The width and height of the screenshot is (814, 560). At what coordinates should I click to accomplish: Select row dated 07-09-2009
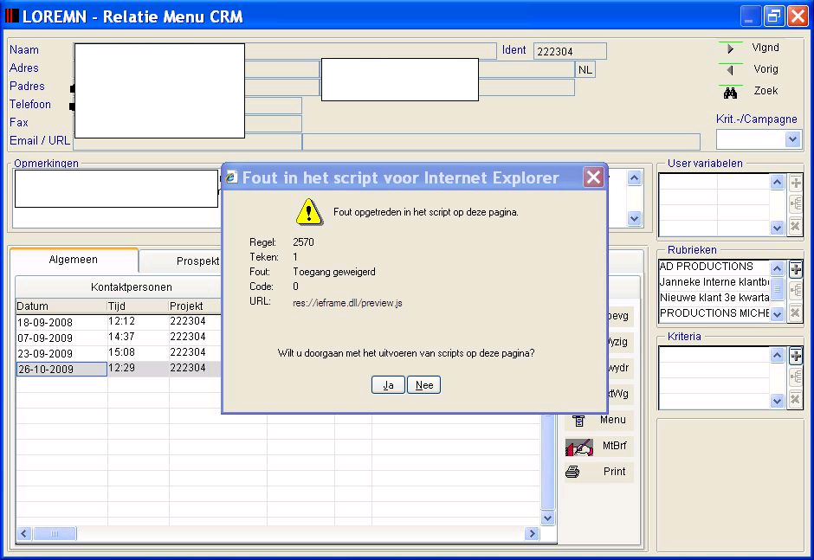(120, 338)
